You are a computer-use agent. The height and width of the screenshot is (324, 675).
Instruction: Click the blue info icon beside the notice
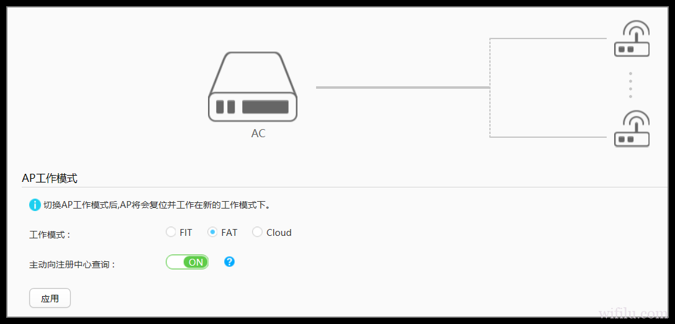[x=35, y=205]
